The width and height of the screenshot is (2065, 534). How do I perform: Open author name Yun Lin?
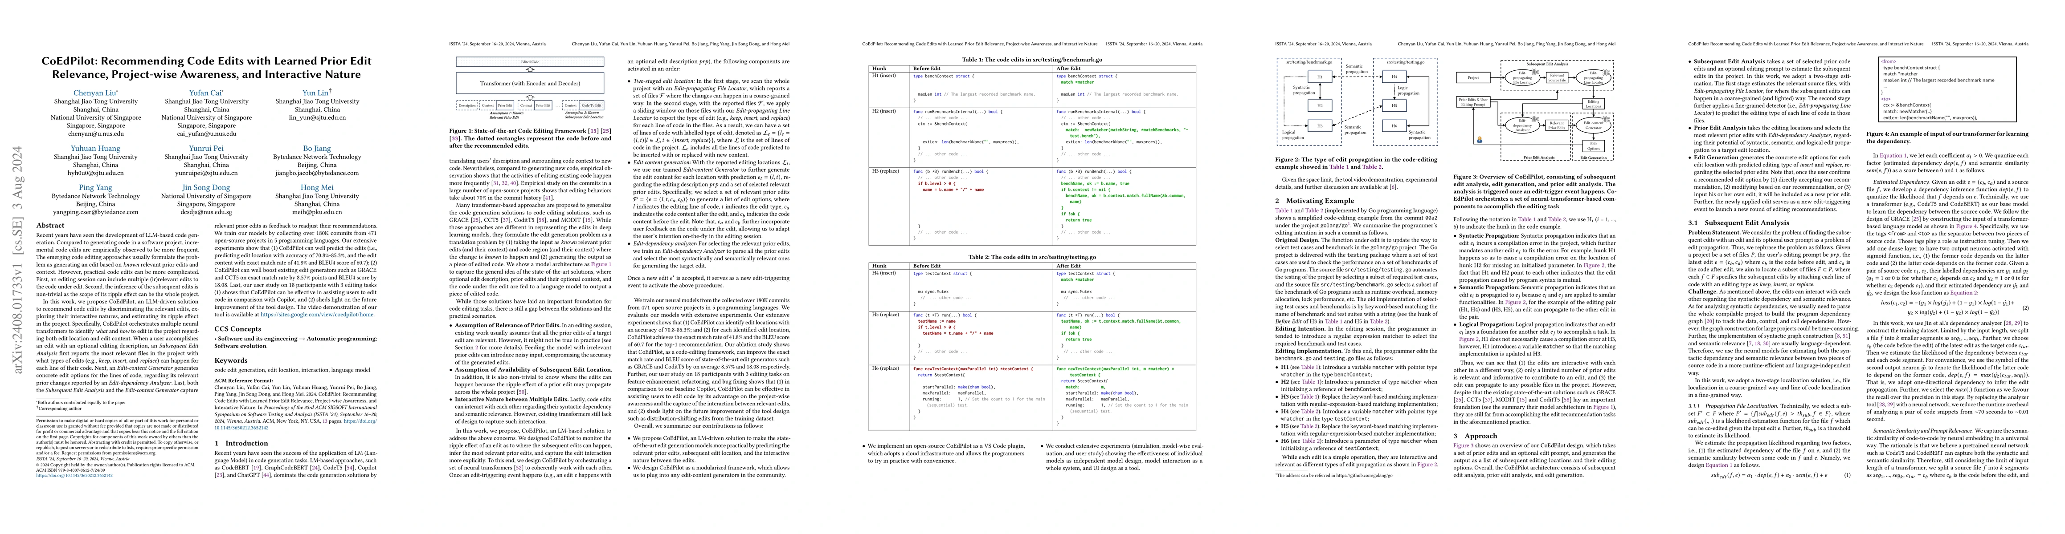(x=317, y=93)
